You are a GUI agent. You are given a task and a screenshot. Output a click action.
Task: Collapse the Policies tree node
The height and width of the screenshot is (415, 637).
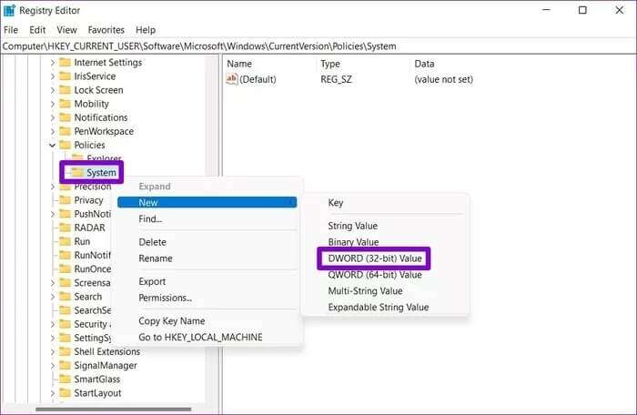[x=52, y=145]
